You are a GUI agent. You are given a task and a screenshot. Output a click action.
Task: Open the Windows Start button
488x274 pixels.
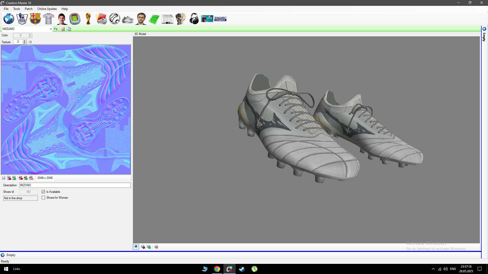pyautogui.click(x=6, y=269)
